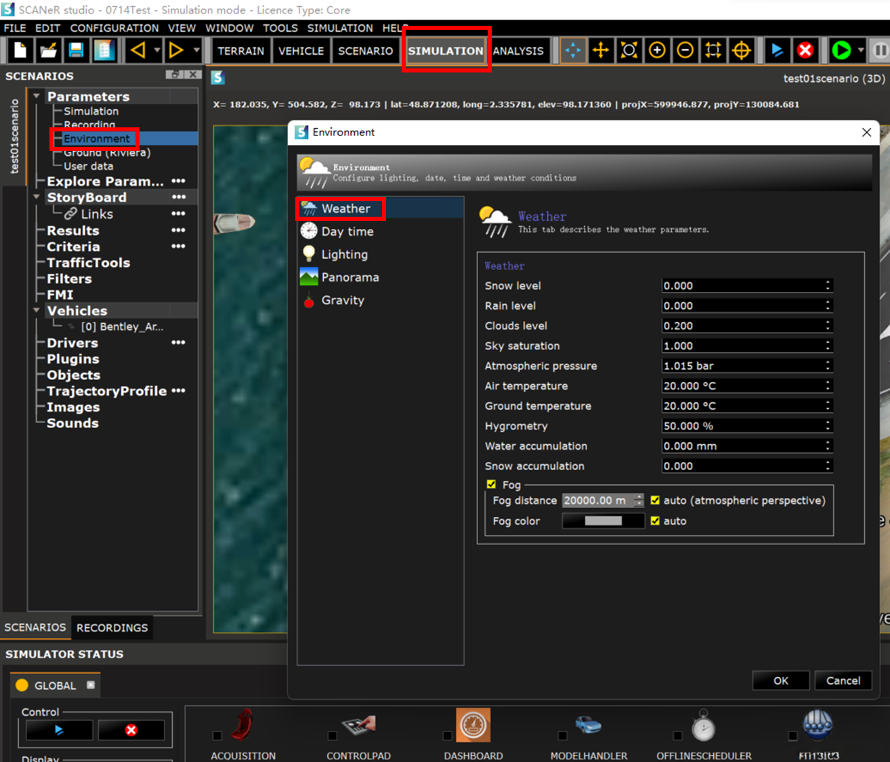Click the New file toolbar icon
The width and height of the screenshot is (890, 762).
20,50
